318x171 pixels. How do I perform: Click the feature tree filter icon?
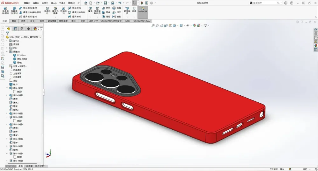tap(8, 33)
